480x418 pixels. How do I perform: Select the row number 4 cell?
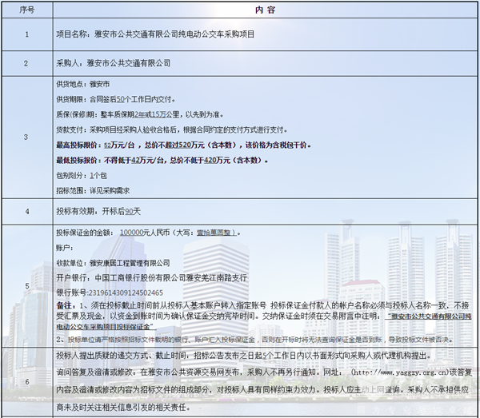point(26,211)
